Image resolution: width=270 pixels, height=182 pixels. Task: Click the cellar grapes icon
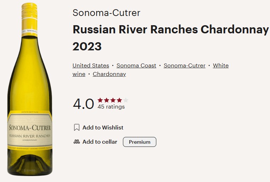(x=77, y=142)
